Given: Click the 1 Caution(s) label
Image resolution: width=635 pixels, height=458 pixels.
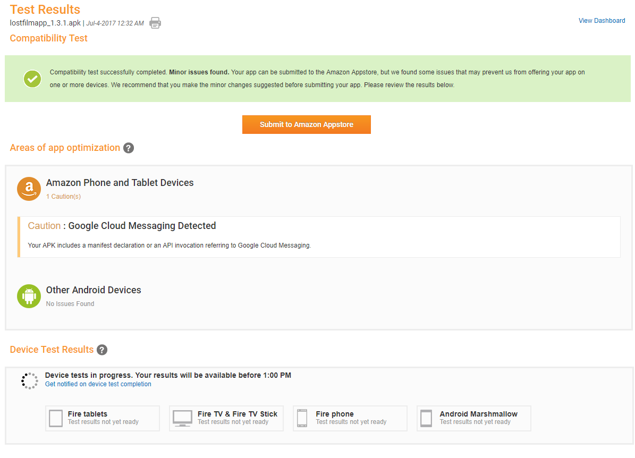Looking at the screenshot, I should (63, 197).
